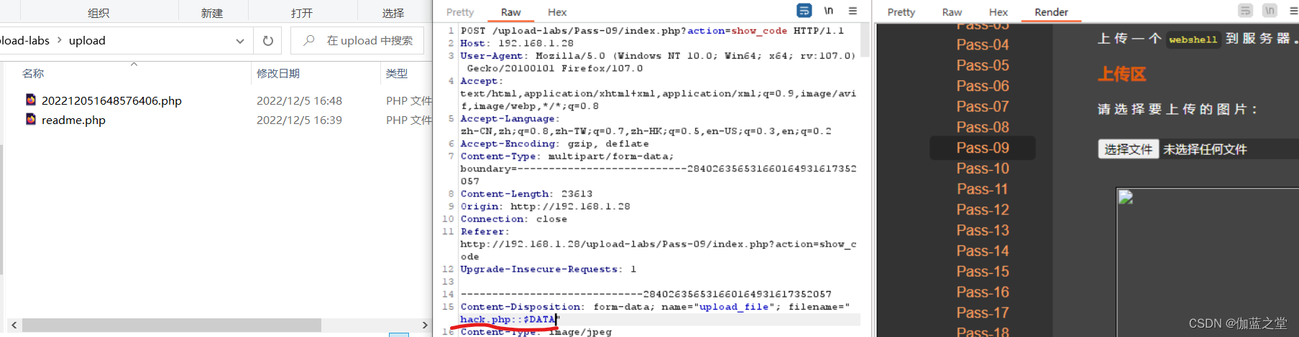Image resolution: width=1299 pixels, height=337 pixels.
Task: Switch response view to Render tab
Action: (1051, 12)
